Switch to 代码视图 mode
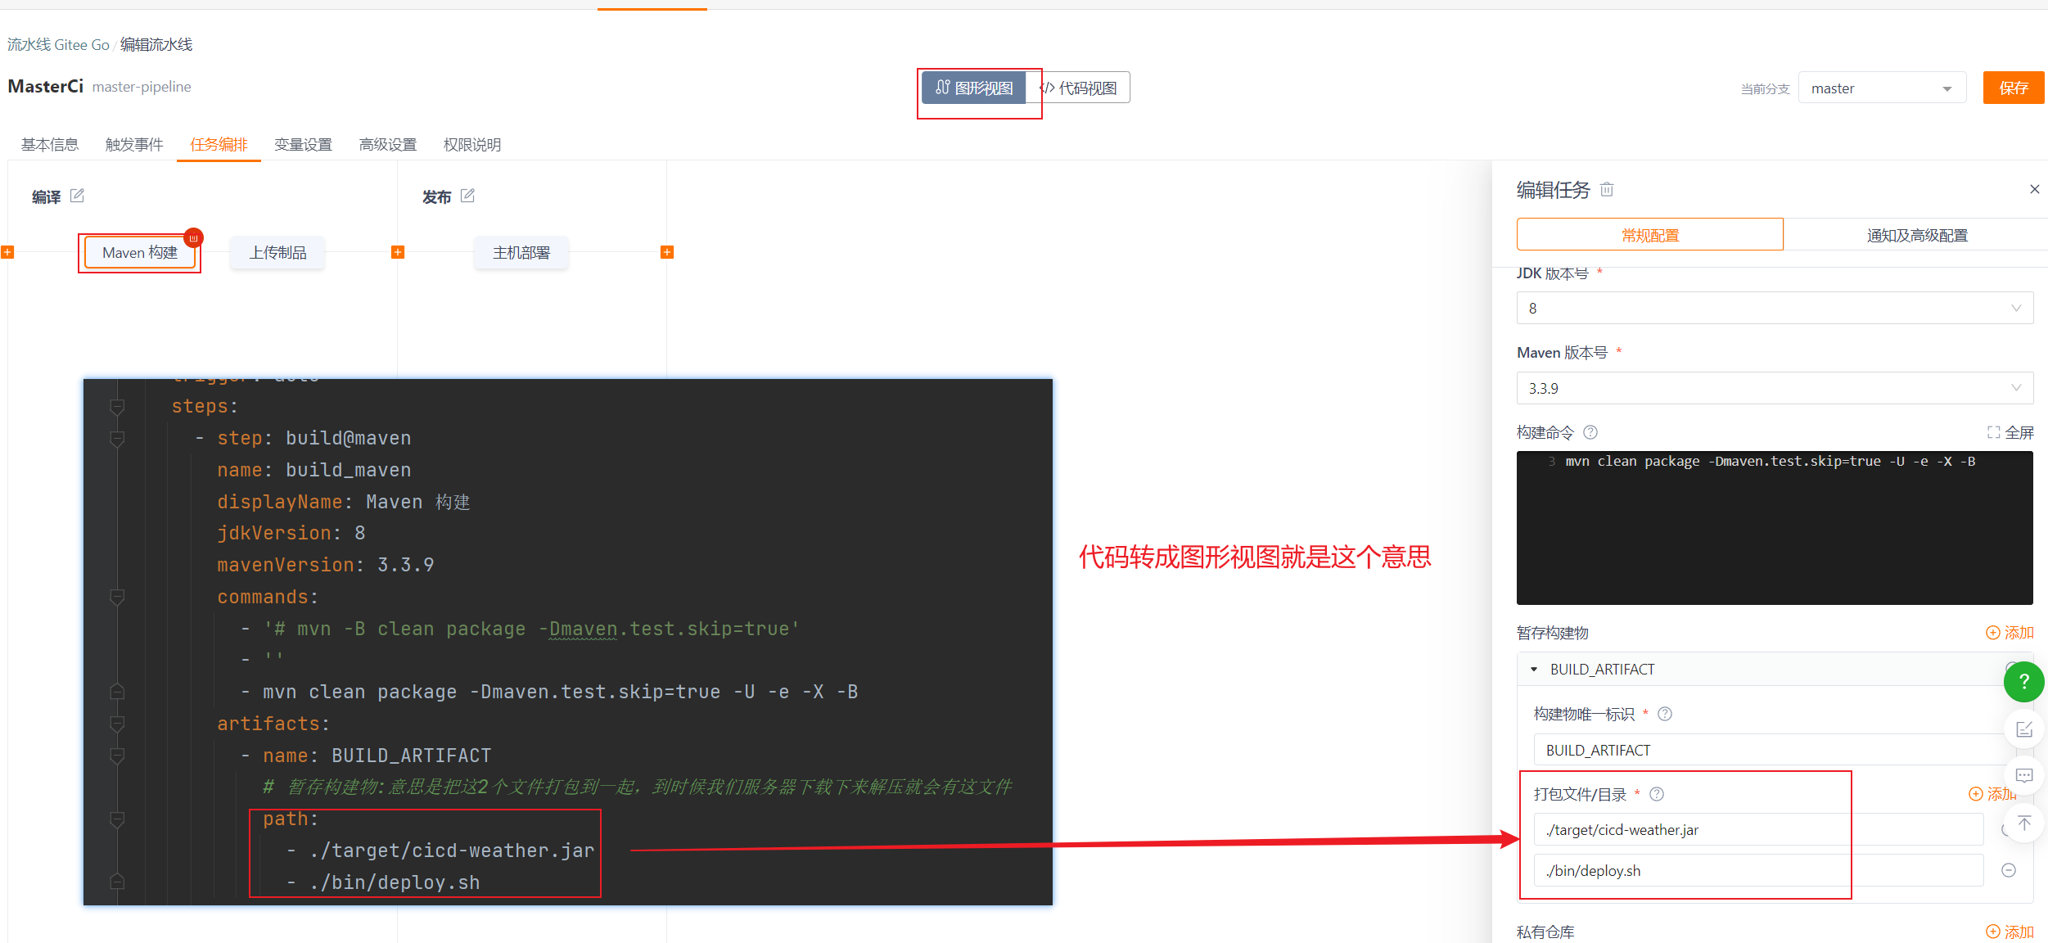2048x943 pixels. tap(1078, 88)
